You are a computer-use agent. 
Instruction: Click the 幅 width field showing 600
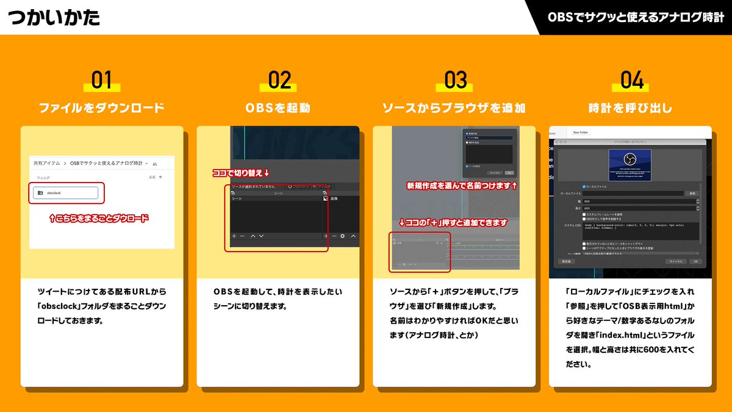(x=639, y=201)
